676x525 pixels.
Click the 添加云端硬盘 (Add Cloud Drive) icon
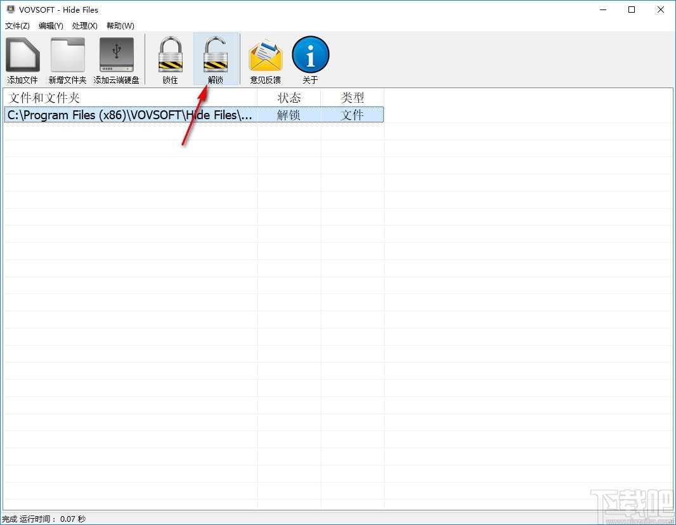pos(116,60)
